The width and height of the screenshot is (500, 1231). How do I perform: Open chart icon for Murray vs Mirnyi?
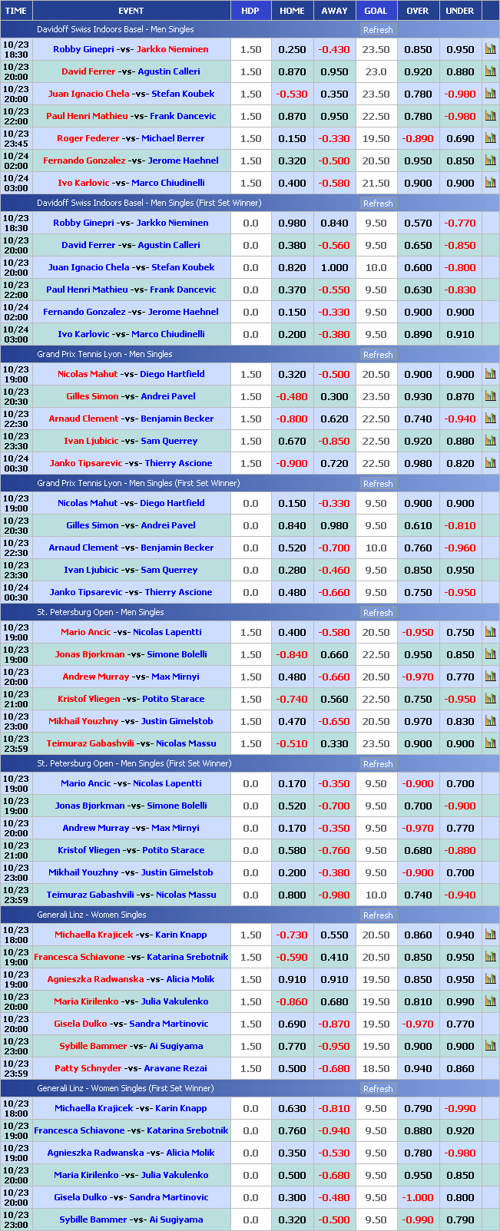coord(490,677)
